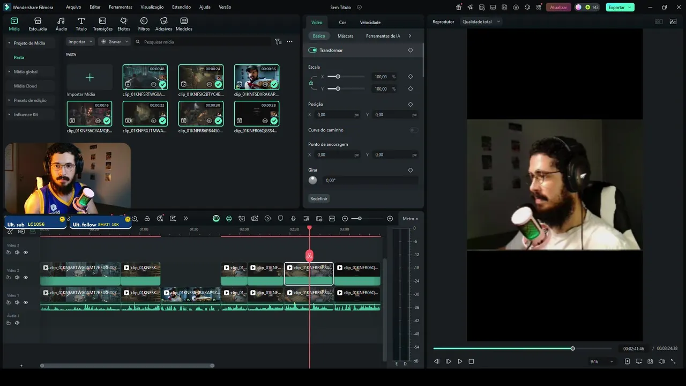Click the Pesquisar mídia search field

[x=202, y=42]
